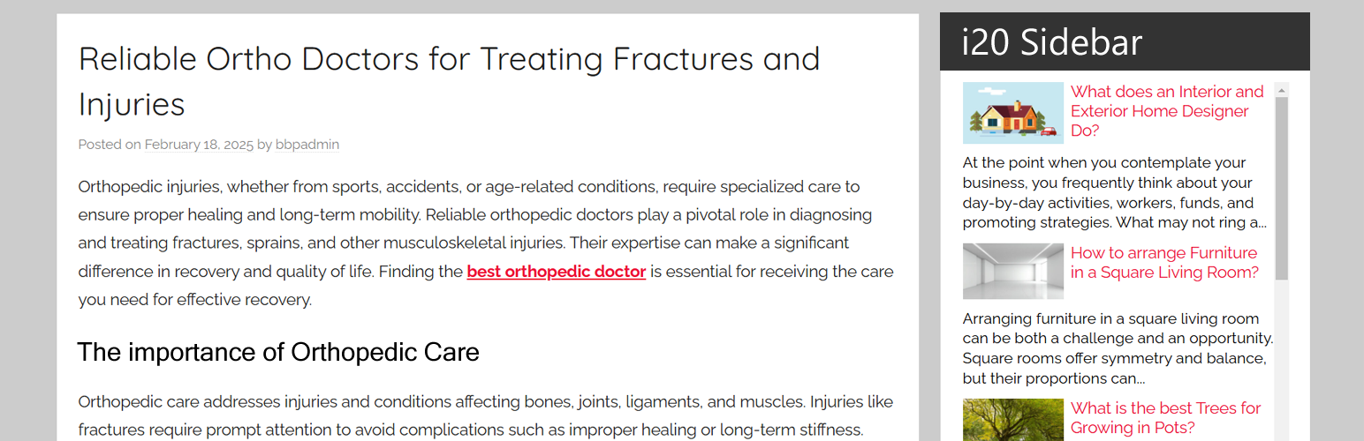Open the empty white room thumbnail
The image size is (1364, 441).
1012,272
